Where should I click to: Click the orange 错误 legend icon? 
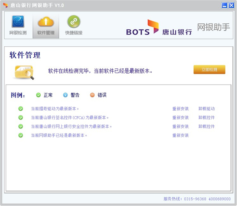92,95
